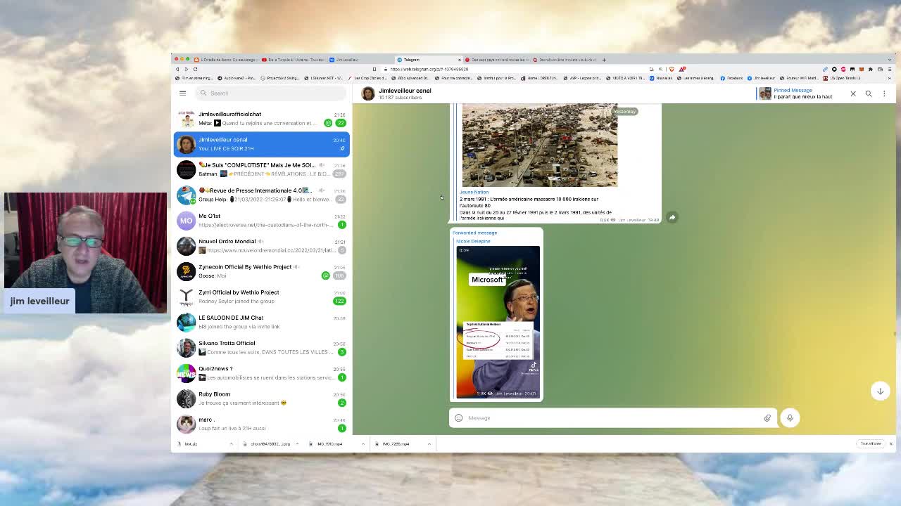Expand options for IMG_7286.mp4 download

point(429,444)
